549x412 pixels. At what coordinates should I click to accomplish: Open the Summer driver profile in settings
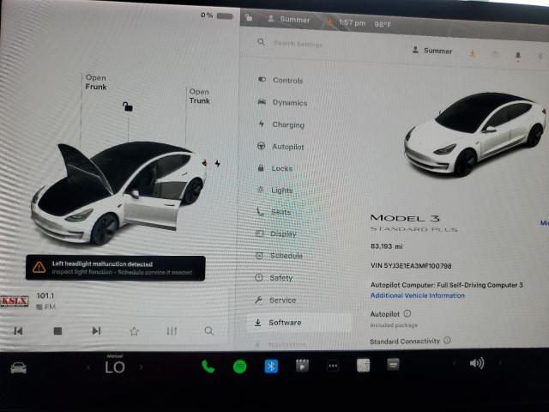click(x=432, y=51)
